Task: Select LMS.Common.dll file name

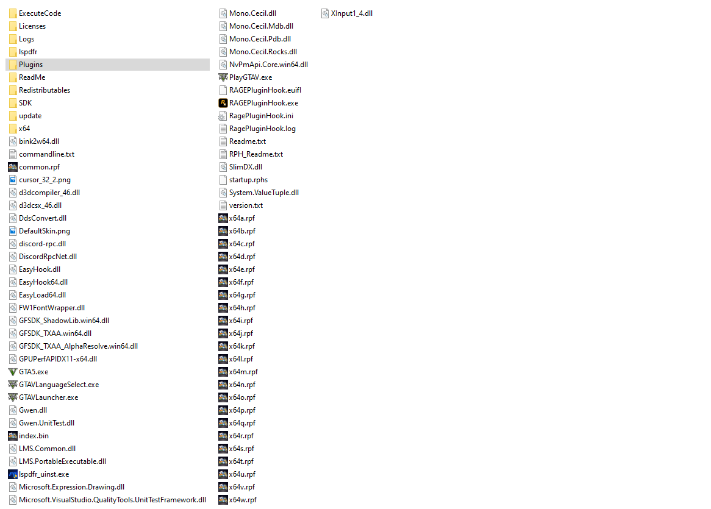Action: click(x=47, y=448)
